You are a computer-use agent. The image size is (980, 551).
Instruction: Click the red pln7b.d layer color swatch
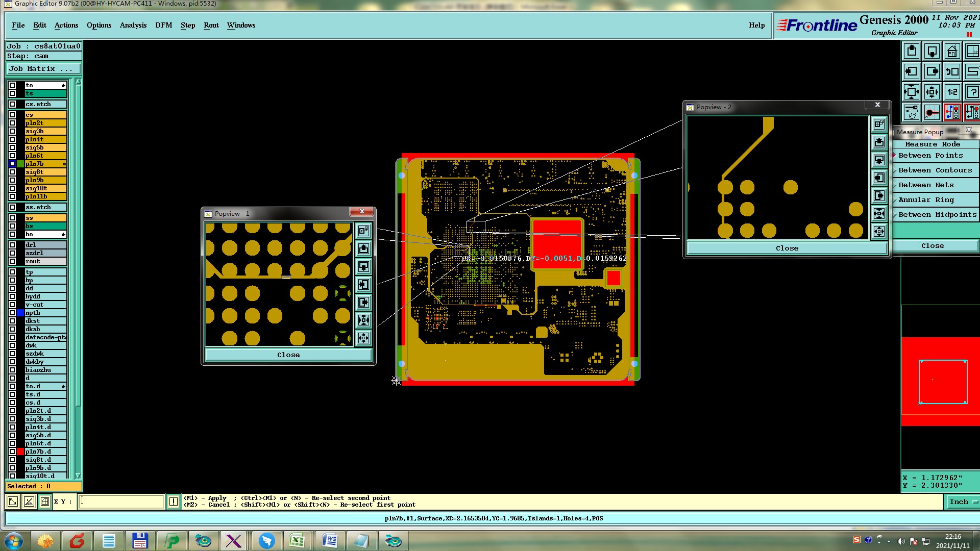point(20,452)
